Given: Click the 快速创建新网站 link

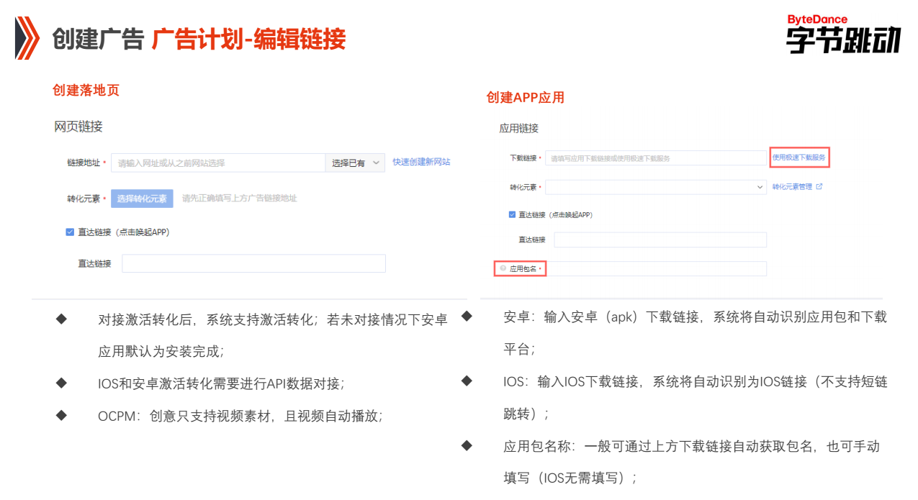Looking at the screenshot, I should pyautogui.click(x=422, y=162).
